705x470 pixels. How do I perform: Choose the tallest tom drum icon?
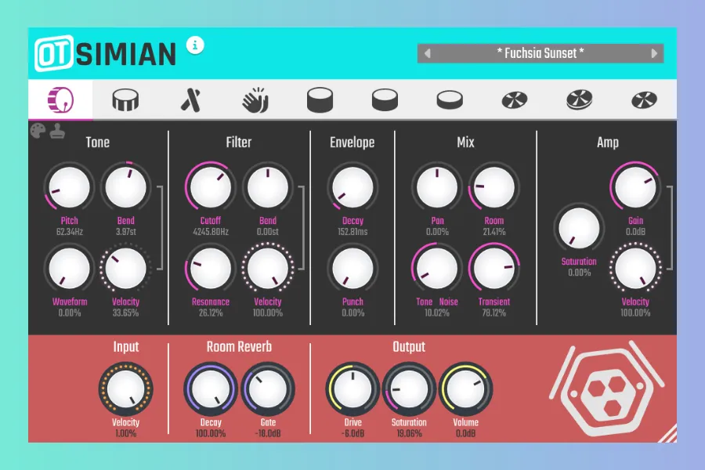(x=320, y=100)
